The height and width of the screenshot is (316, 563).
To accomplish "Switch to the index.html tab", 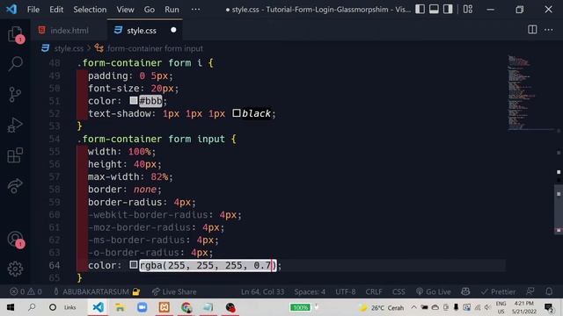I will pyautogui.click(x=69, y=31).
